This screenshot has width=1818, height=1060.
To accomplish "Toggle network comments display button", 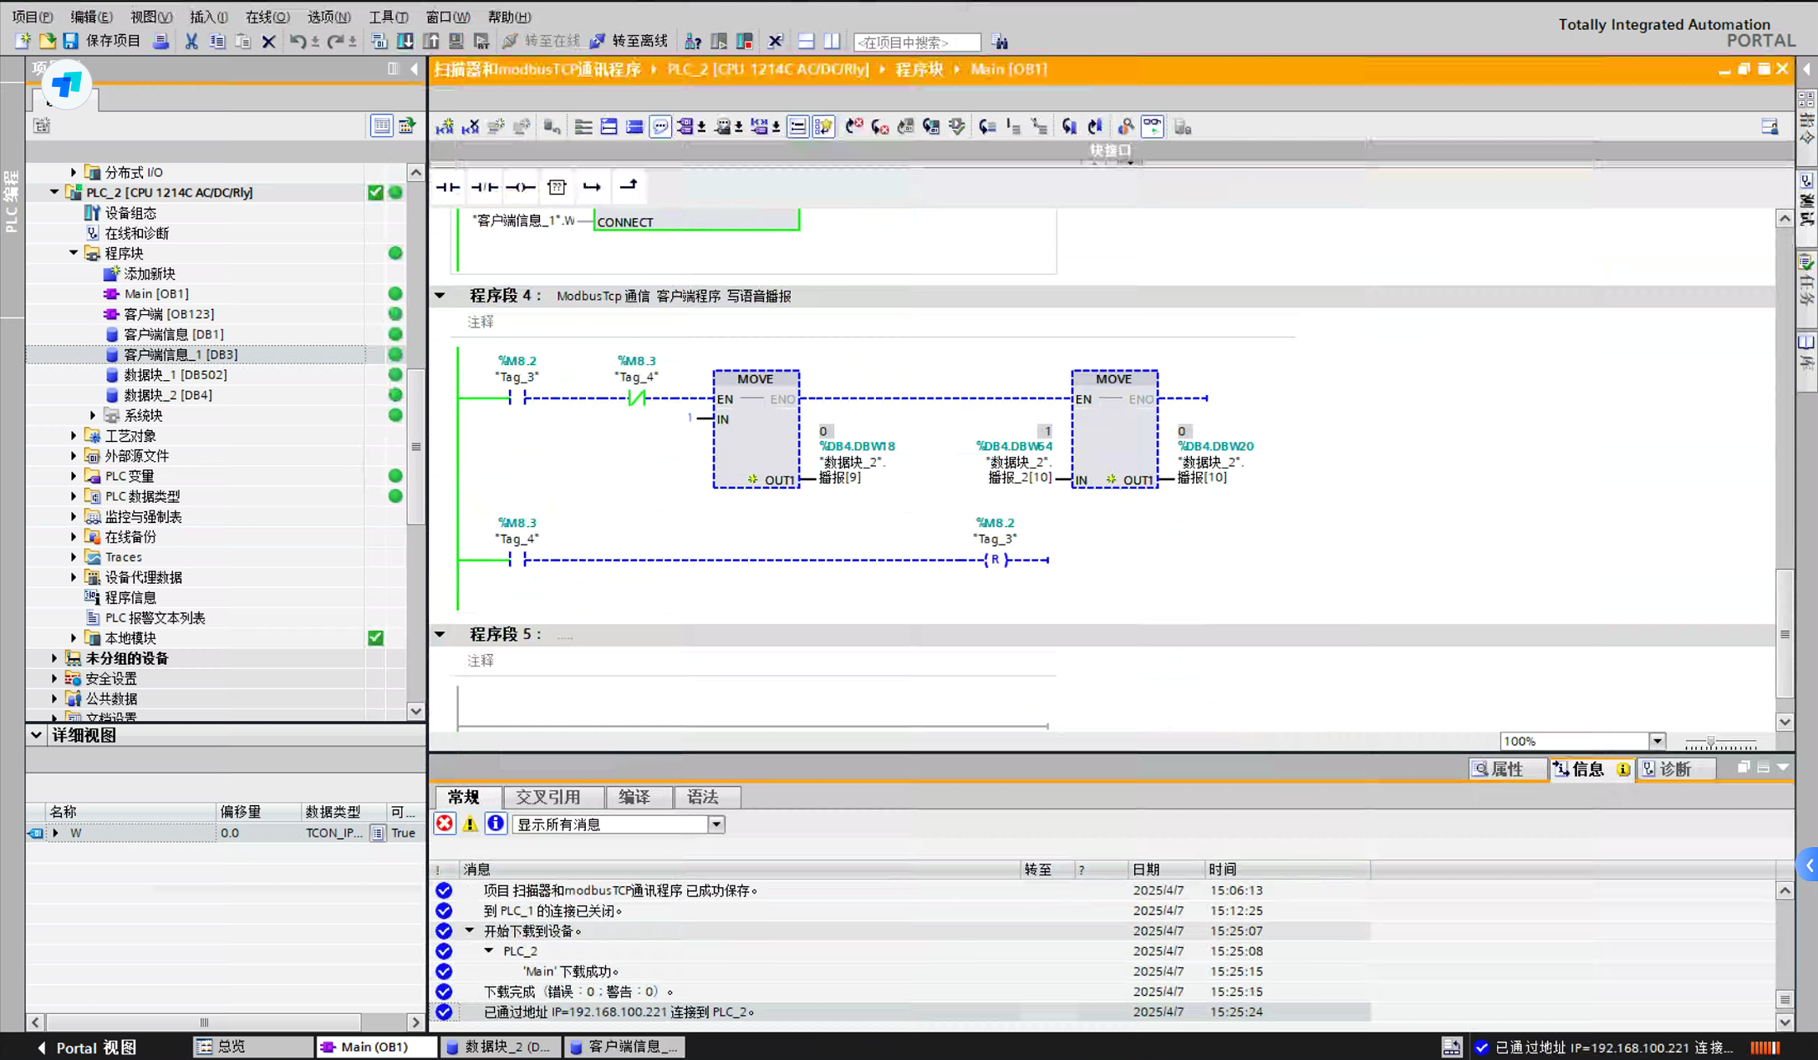I will [797, 127].
